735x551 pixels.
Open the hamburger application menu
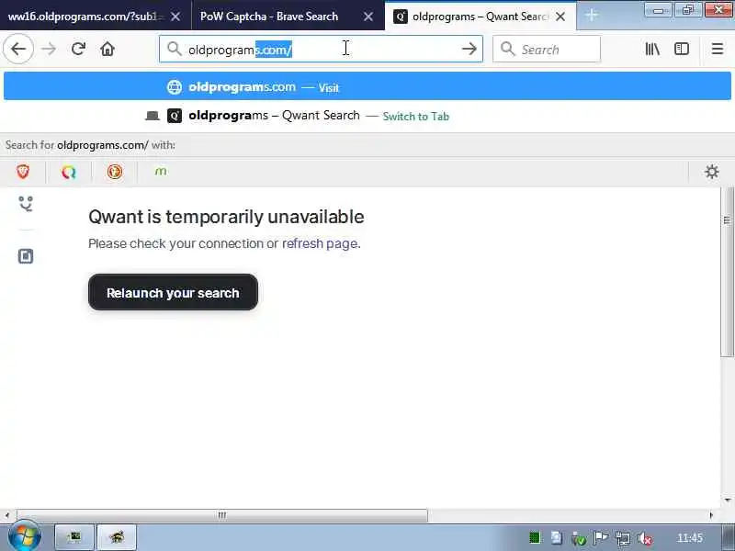(718, 49)
